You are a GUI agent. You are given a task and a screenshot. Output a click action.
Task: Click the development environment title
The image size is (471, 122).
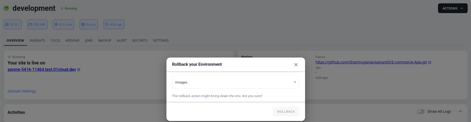pyautogui.click(x=34, y=8)
